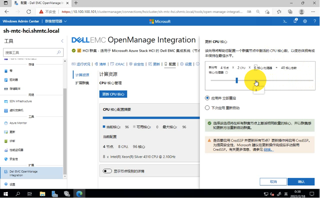320x198 pixels.
Task: Switch to the 清单 tab
Action: click(100, 64)
